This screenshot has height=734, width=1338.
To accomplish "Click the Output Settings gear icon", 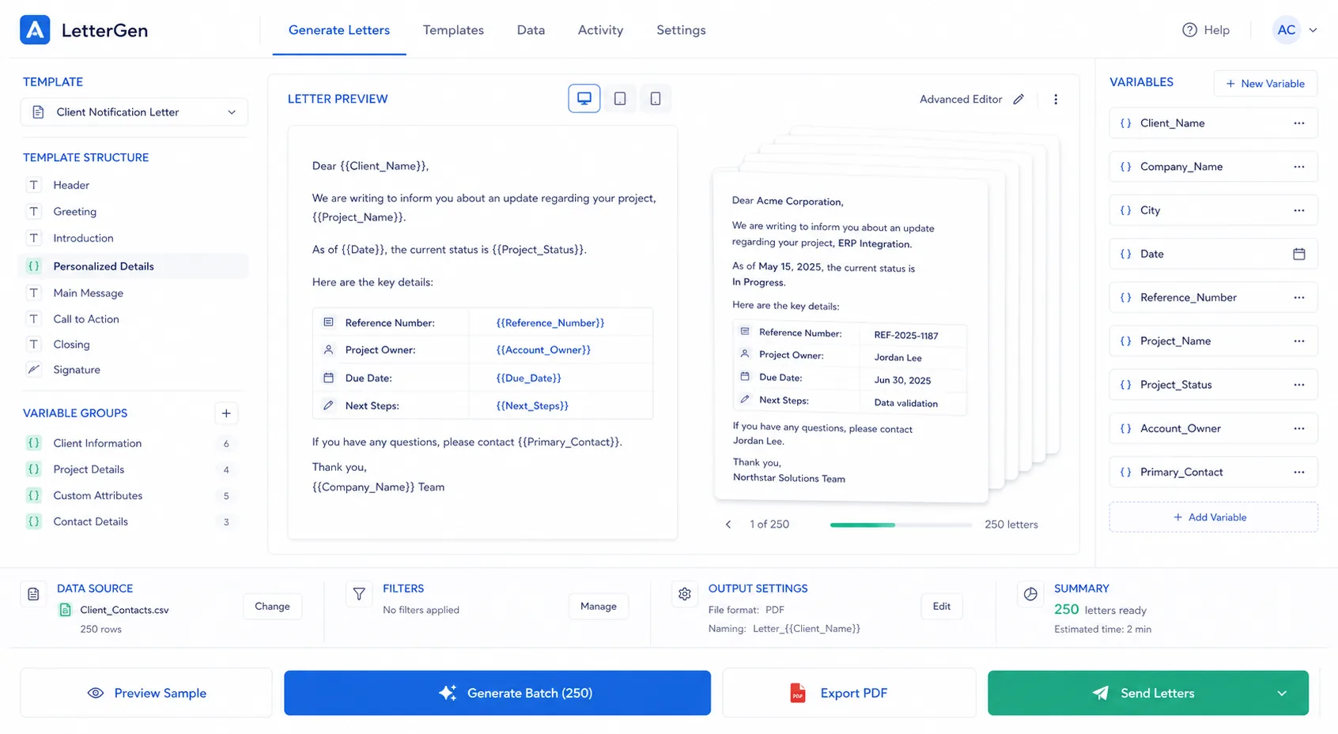I will point(685,594).
